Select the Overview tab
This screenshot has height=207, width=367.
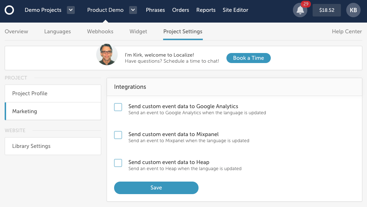[x=16, y=32]
